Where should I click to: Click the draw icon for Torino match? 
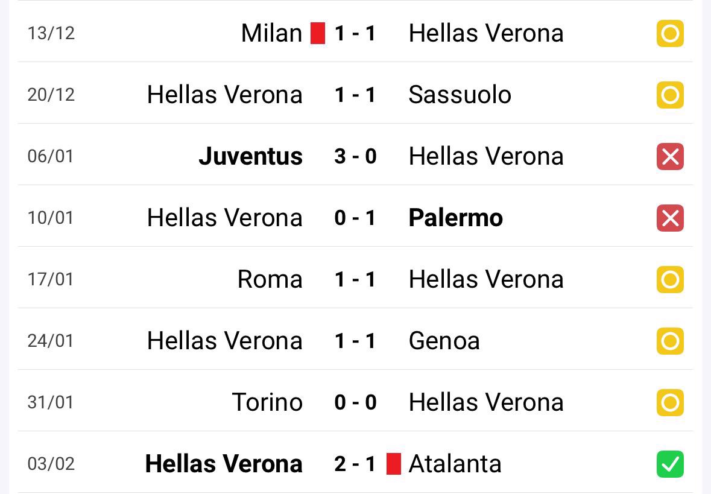(670, 403)
